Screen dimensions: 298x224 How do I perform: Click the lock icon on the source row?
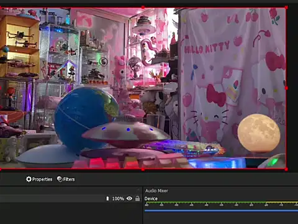[x=137, y=198]
